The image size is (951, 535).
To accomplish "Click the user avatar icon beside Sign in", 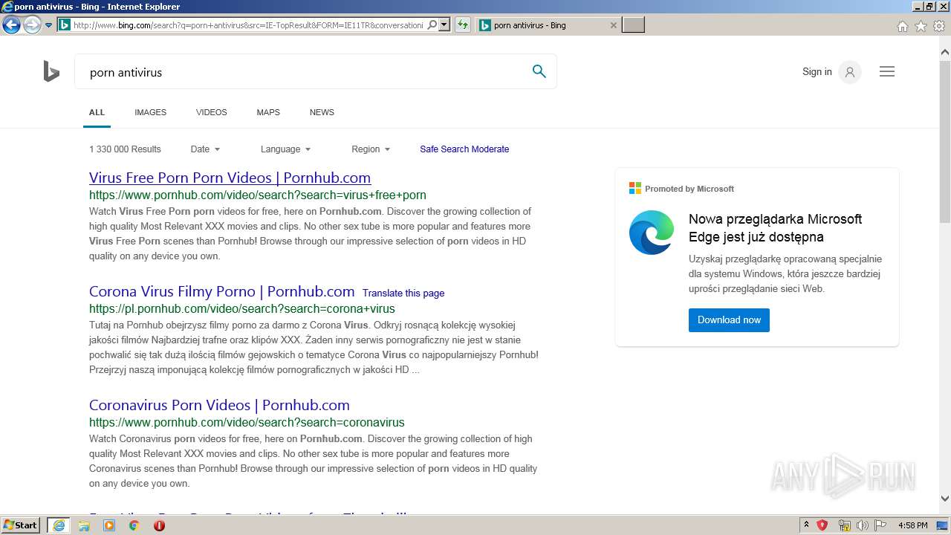I will click(849, 72).
